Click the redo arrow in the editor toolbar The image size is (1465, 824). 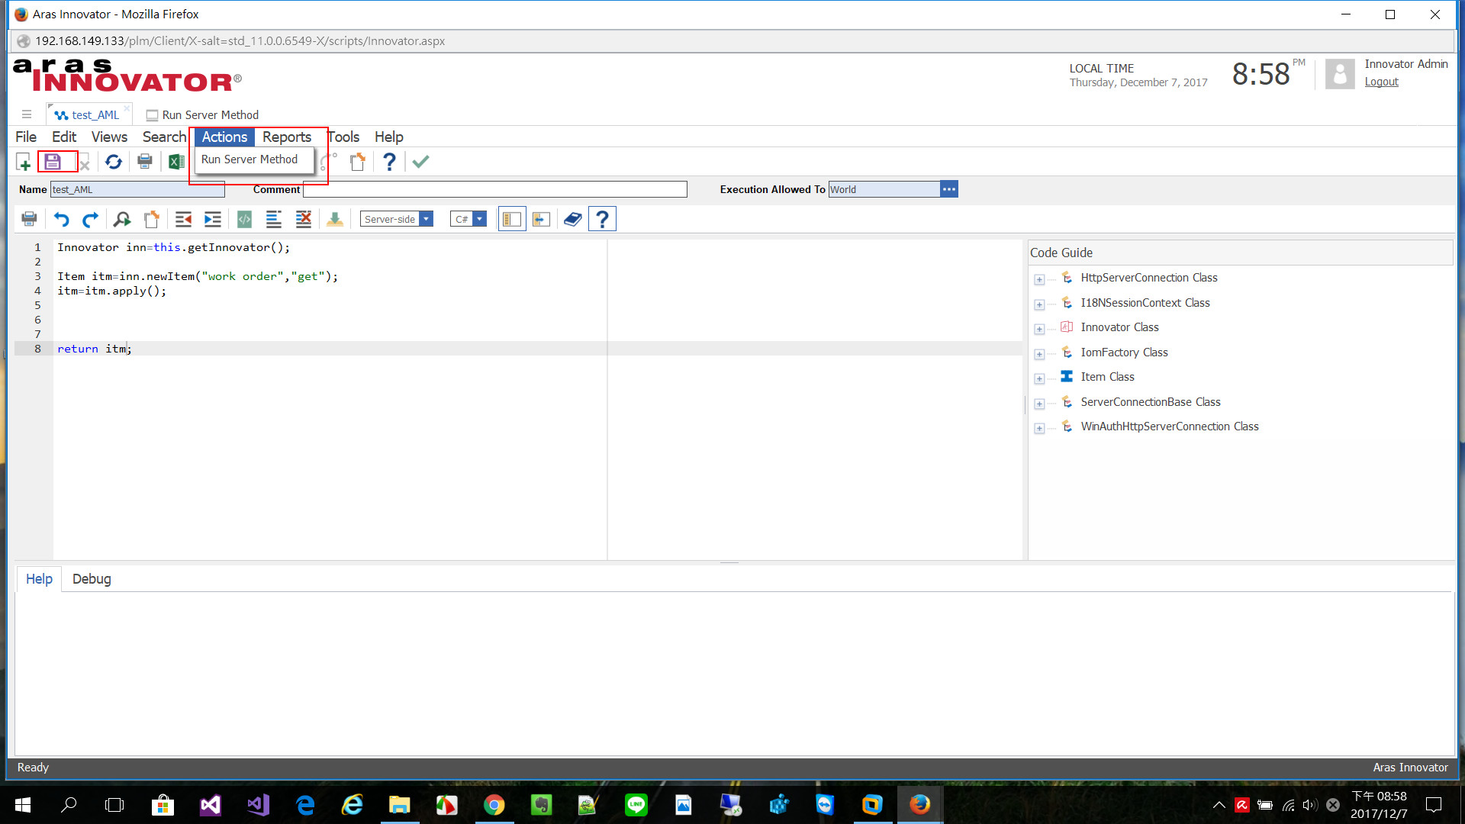[90, 220]
